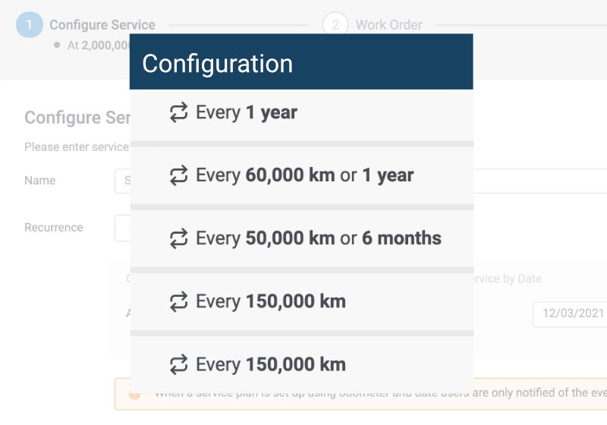Click the recurrence icon for 50,000 km or 6 months
Image resolution: width=607 pixels, height=425 pixels.
178,238
